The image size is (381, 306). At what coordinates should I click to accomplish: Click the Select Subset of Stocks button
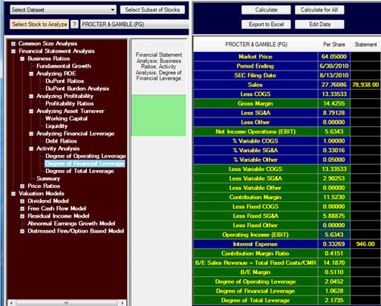coord(152,10)
